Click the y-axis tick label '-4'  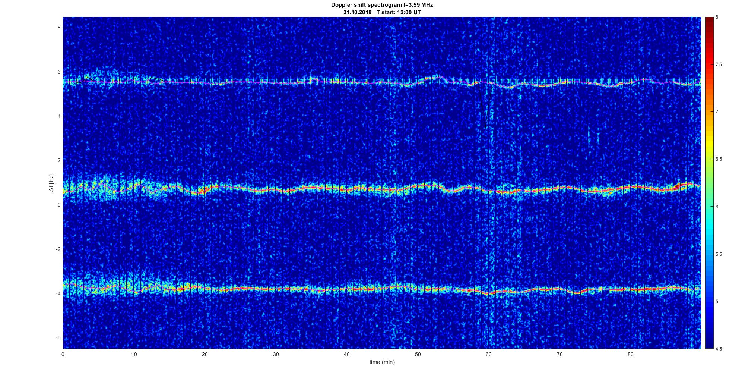58,293
